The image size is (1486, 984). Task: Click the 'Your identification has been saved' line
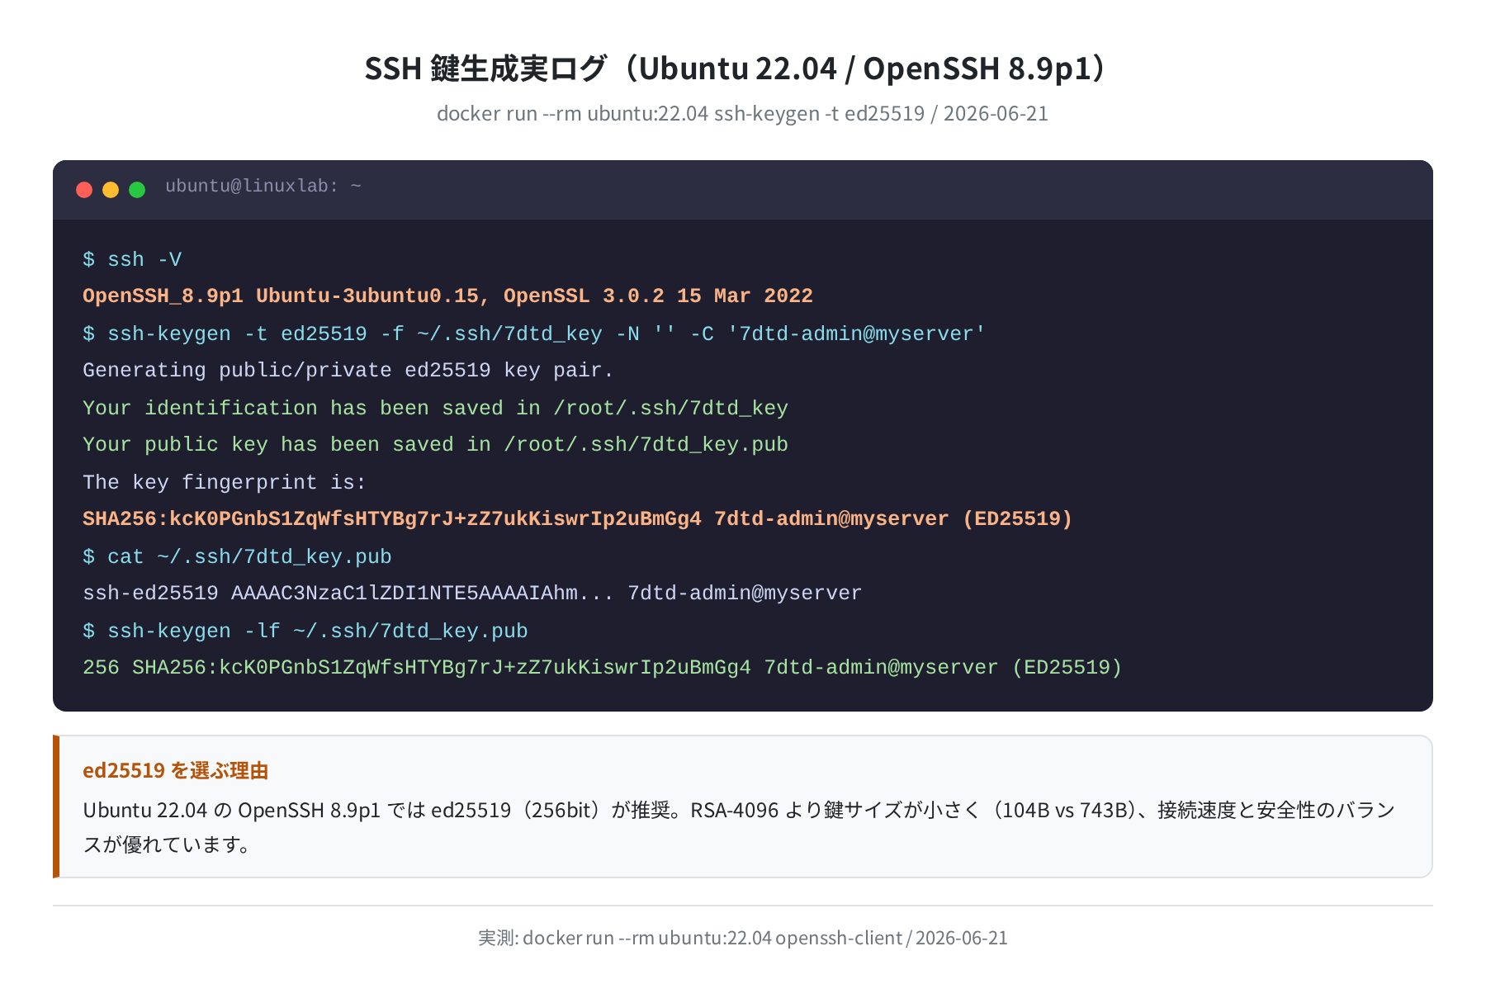(435, 408)
